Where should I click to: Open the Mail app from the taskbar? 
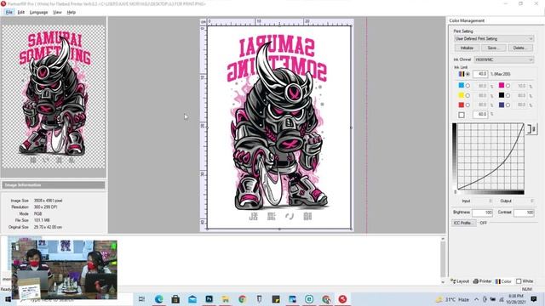(x=192, y=299)
